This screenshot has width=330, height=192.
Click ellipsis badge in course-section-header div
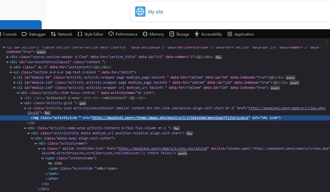click(199, 57)
